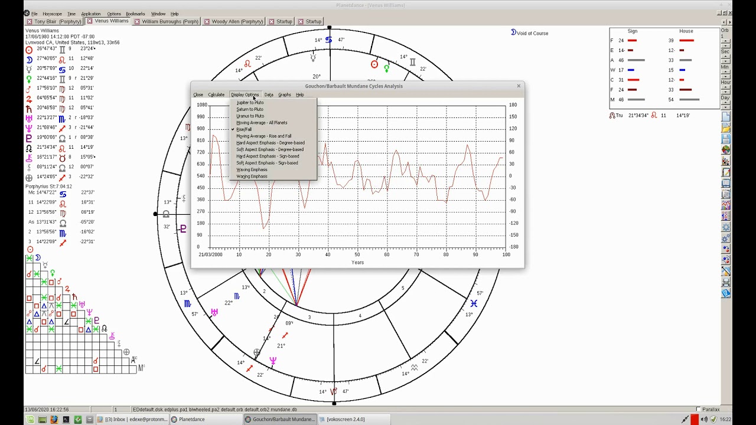Increase the Min value with up arrow
The height and width of the screenshot is (425, 756).
(x=726, y=71)
